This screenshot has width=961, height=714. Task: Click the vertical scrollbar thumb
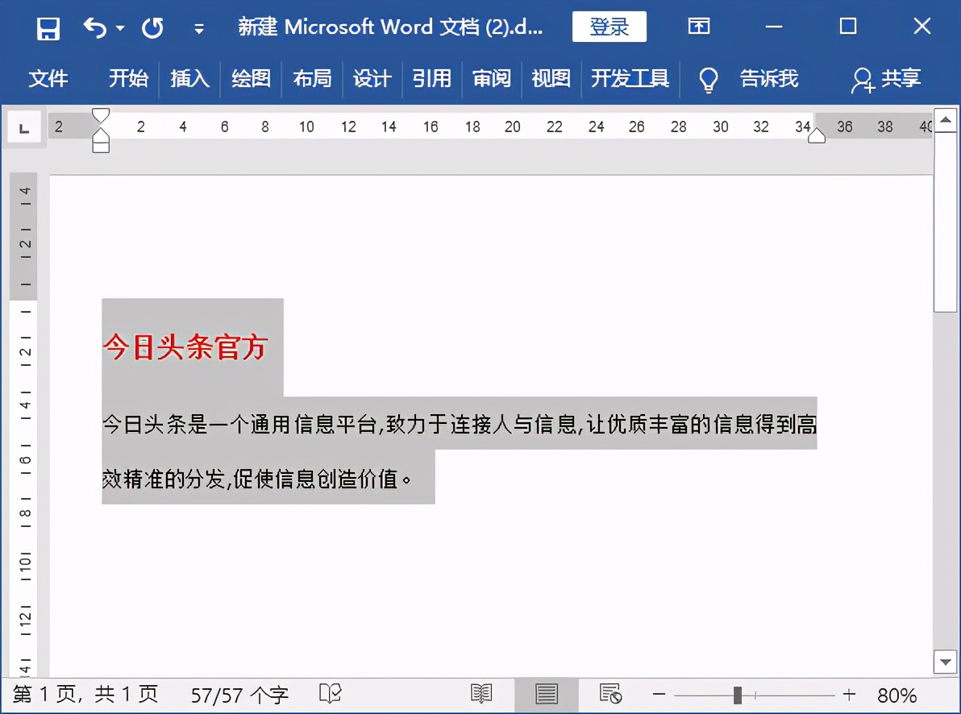[x=946, y=222]
